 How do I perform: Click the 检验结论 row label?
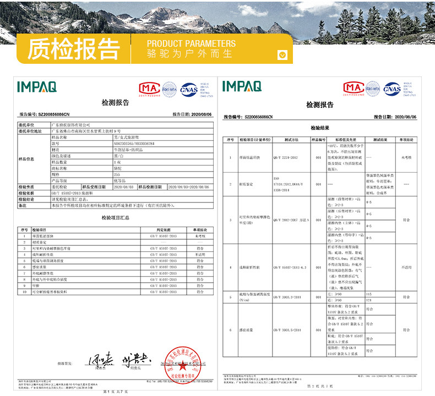pyautogui.click(x=26, y=199)
